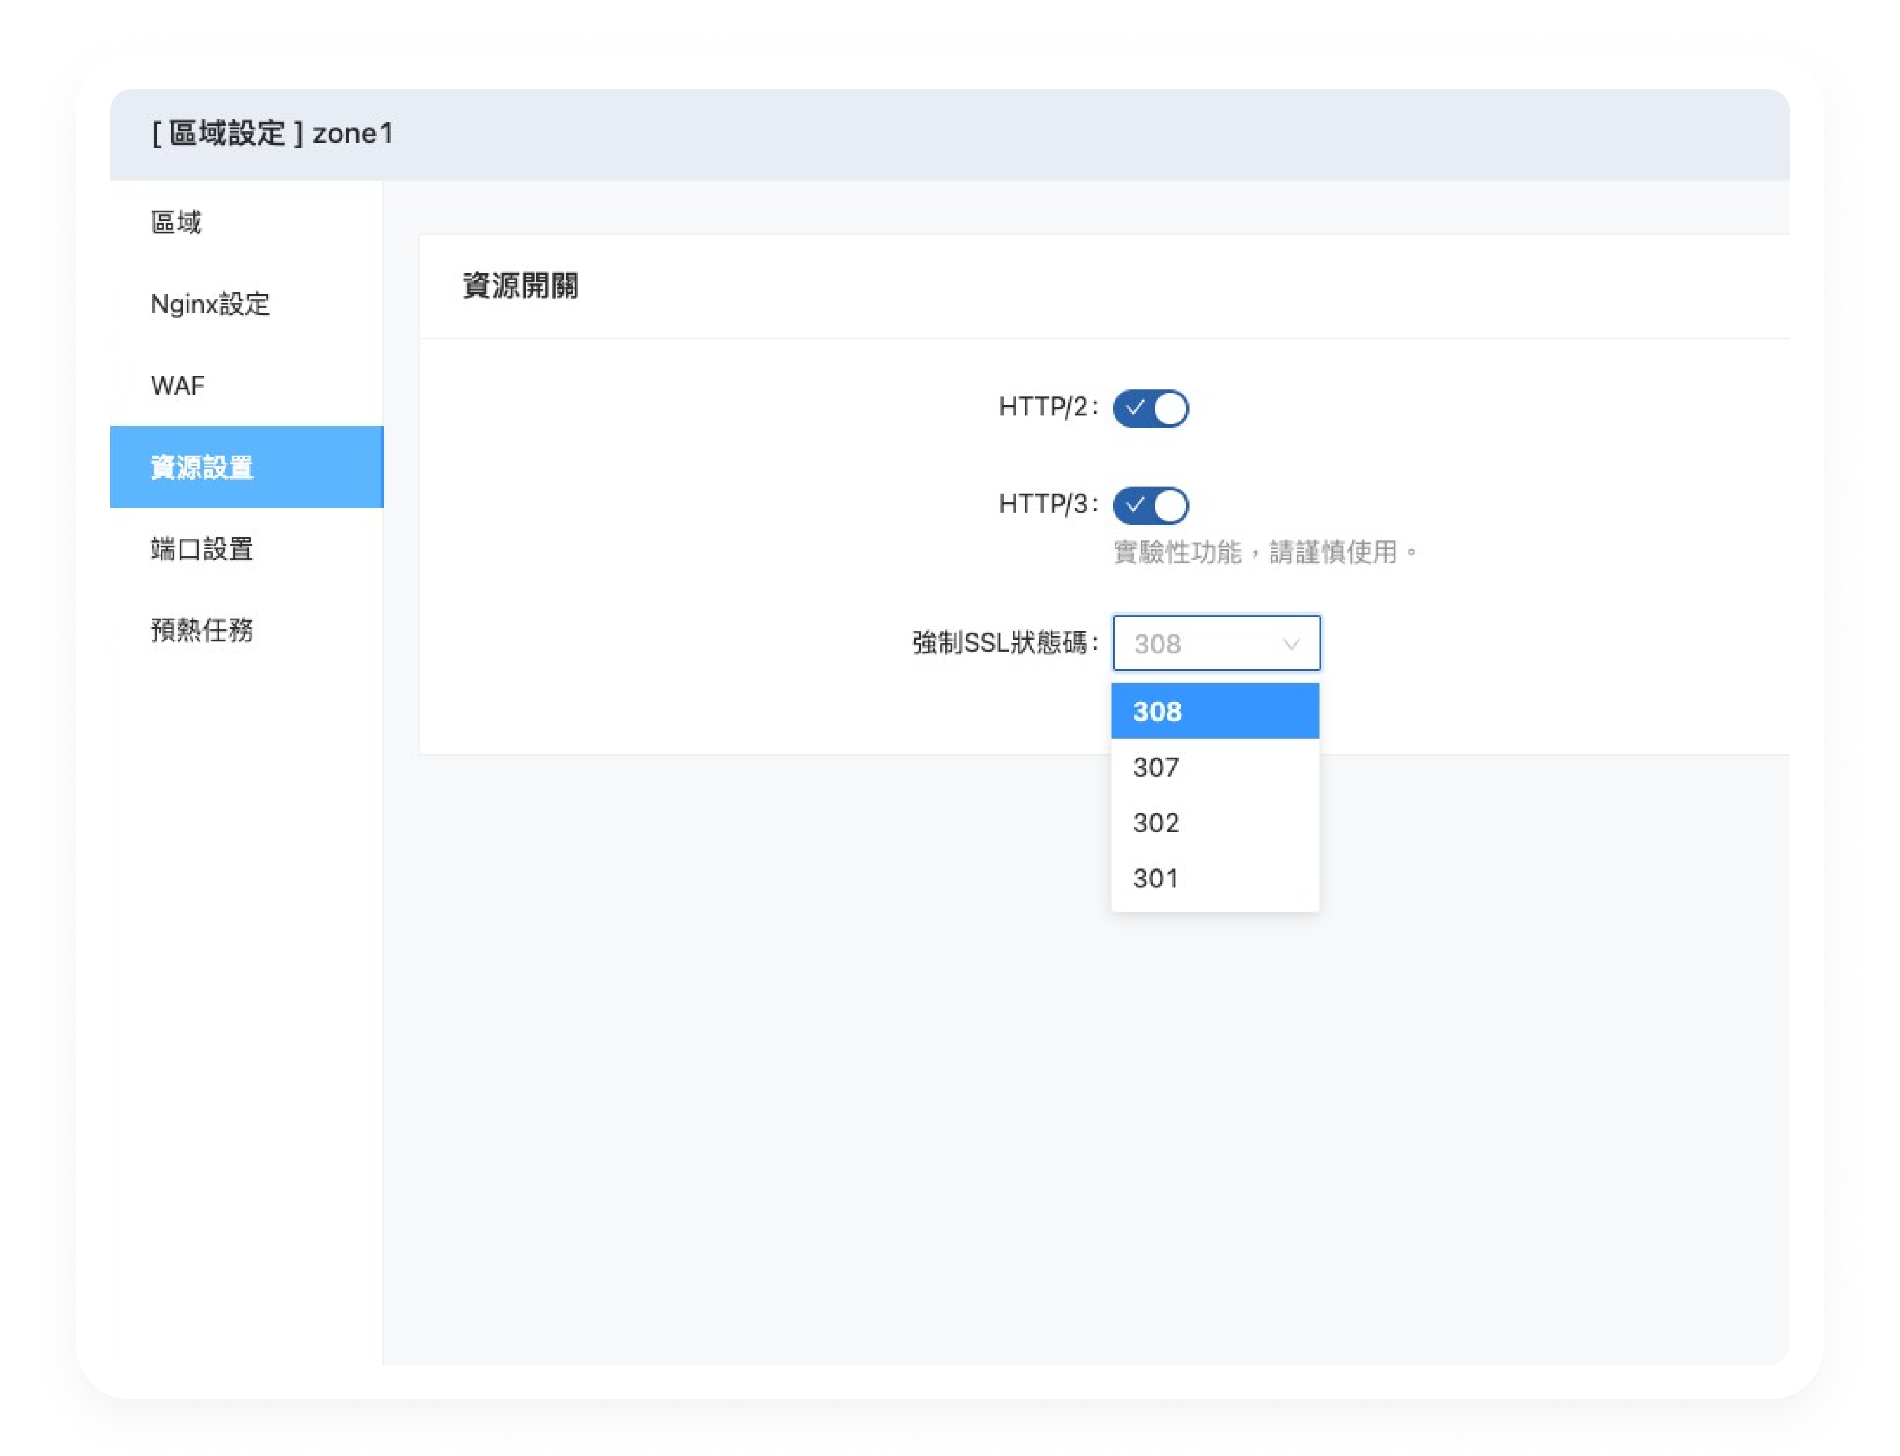Image resolution: width=1900 pixels, height=1456 pixels.
Task: Go to Nginx設定 in sidebar
Action: tap(210, 304)
